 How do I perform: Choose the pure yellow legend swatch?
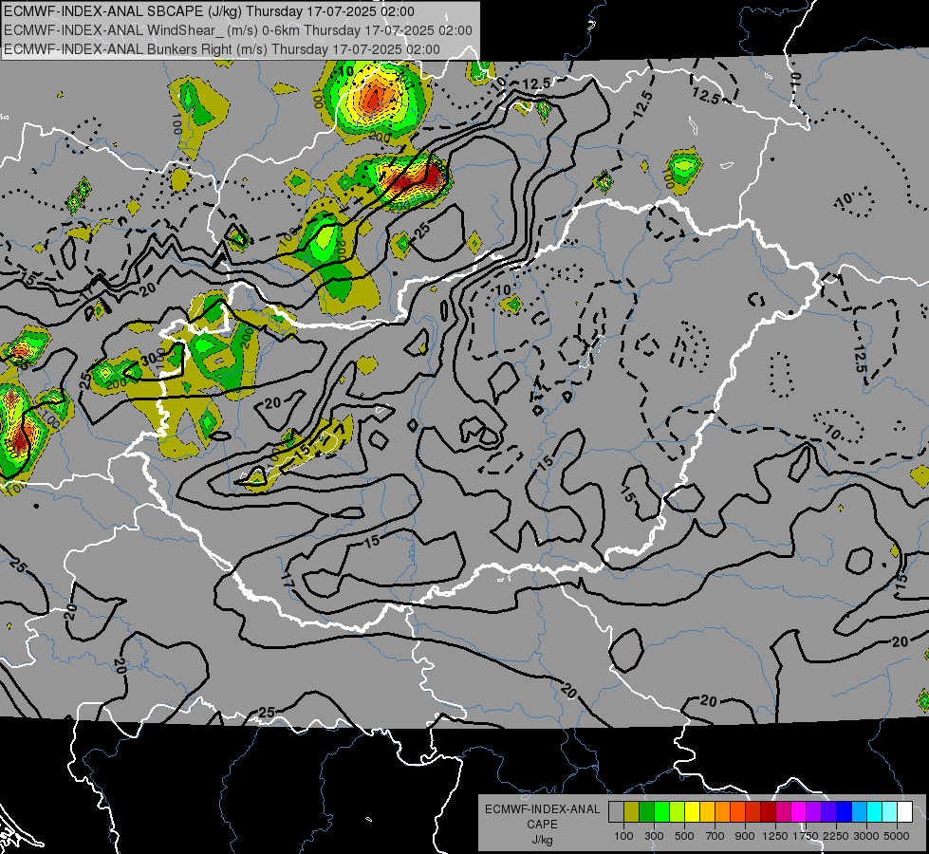[693, 812]
